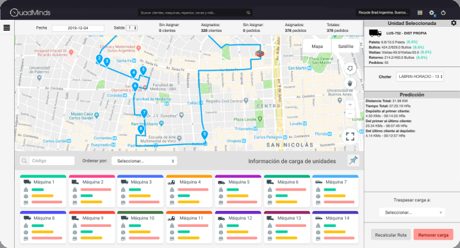Click route stop marker 5 near Callao
This screenshot has height=248, width=460.
point(204,135)
